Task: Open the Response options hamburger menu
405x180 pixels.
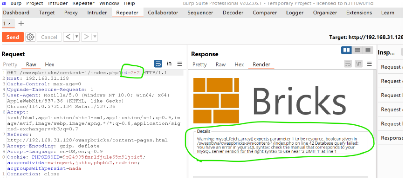Action: (370, 64)
